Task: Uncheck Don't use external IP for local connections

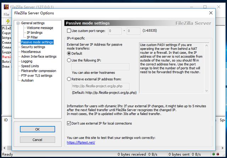Action: [69, 123]
